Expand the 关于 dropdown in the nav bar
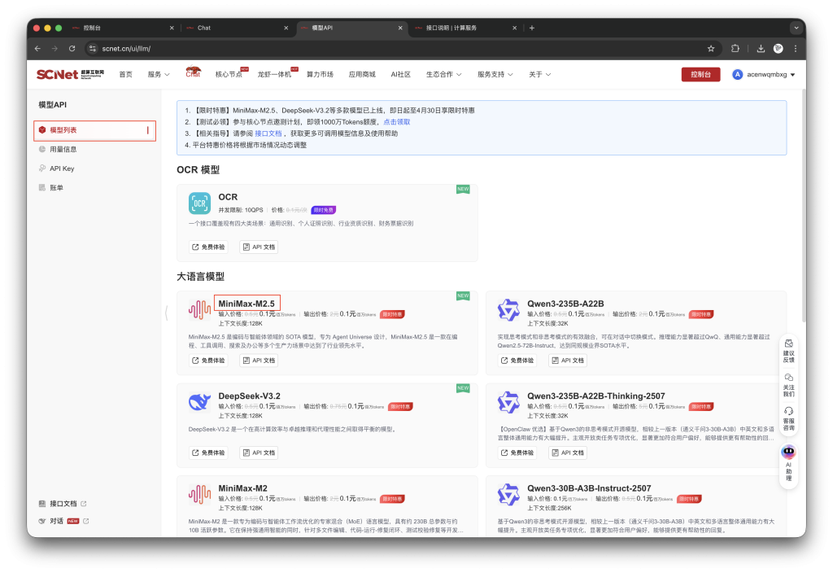Viewport: 833px width, 573px height. click(538, 74)
